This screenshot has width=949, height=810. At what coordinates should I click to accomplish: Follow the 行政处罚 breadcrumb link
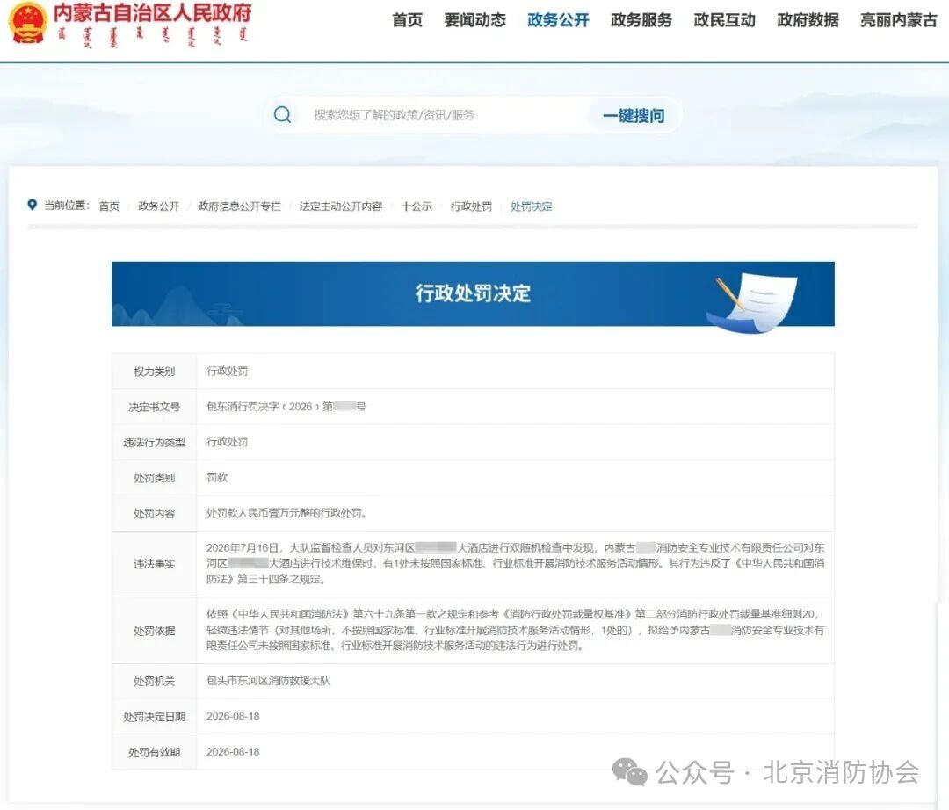coord(471,206)
